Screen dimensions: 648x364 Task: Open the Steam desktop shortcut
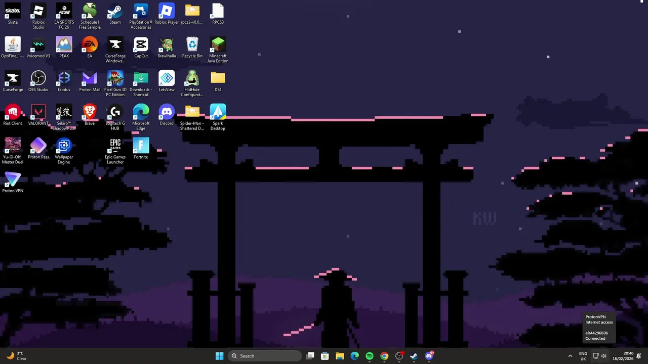(x=115, y=14)
